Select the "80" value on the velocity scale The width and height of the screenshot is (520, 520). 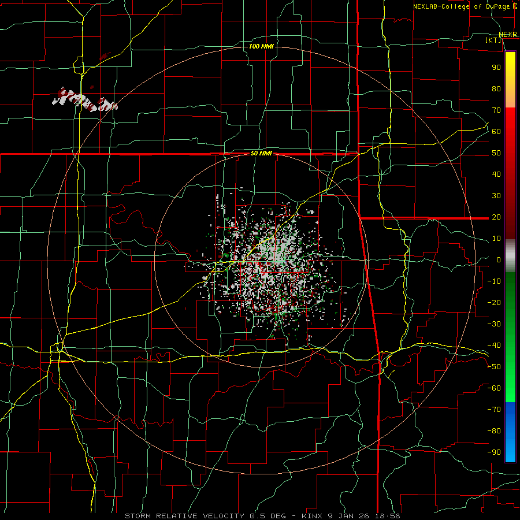[496, 89]
